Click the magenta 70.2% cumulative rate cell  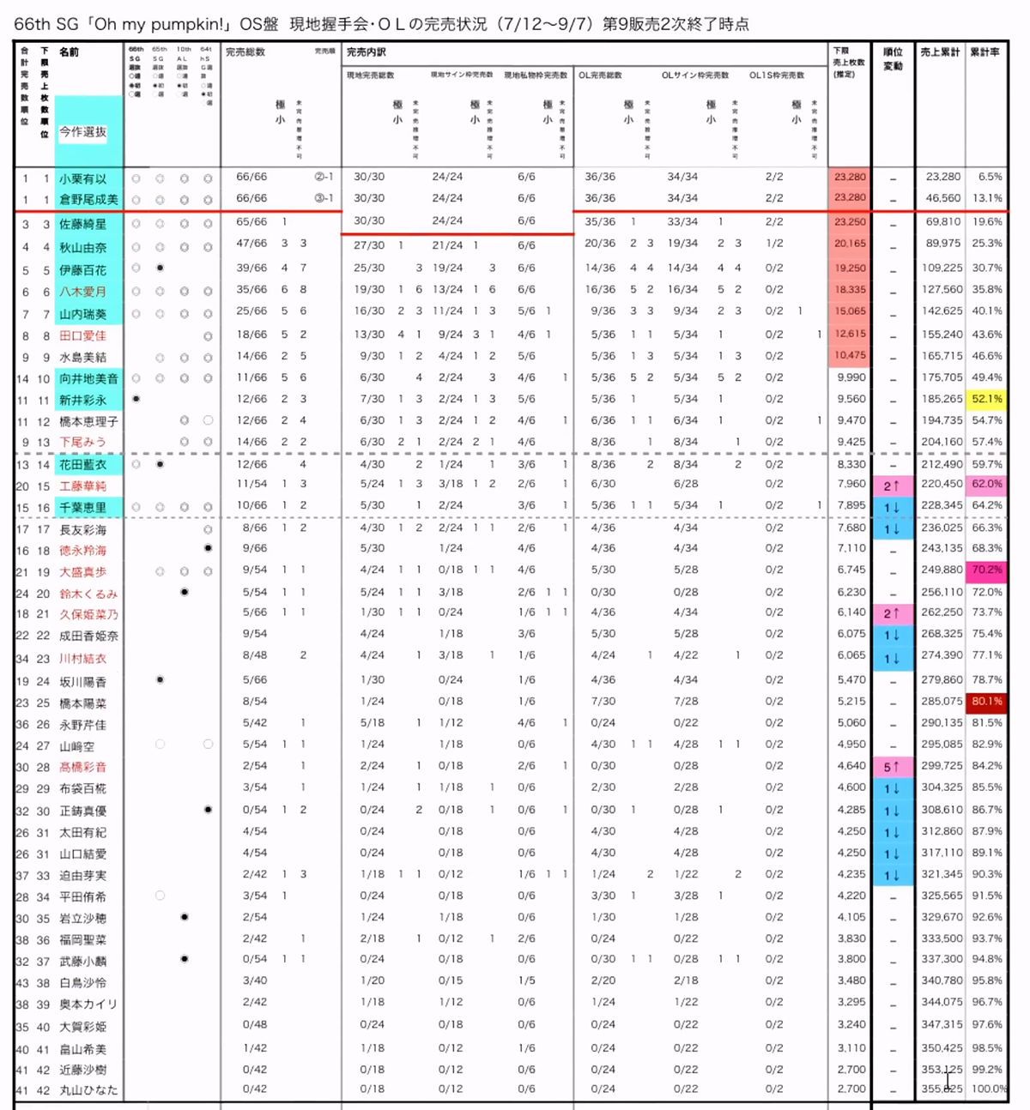coord(986,570)
